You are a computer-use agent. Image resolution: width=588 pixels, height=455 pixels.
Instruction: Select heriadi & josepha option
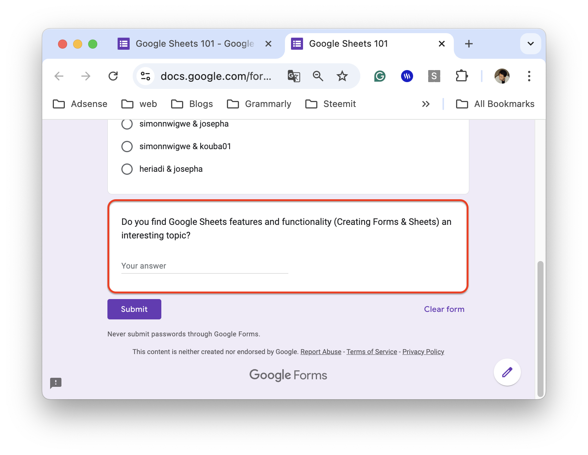click(127, 169)
